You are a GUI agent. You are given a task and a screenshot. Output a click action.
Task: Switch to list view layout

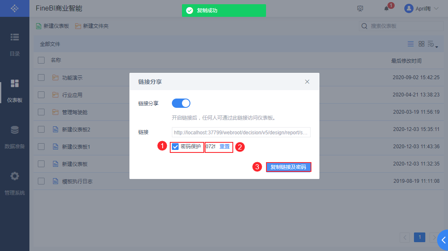(x=411, y=44)
